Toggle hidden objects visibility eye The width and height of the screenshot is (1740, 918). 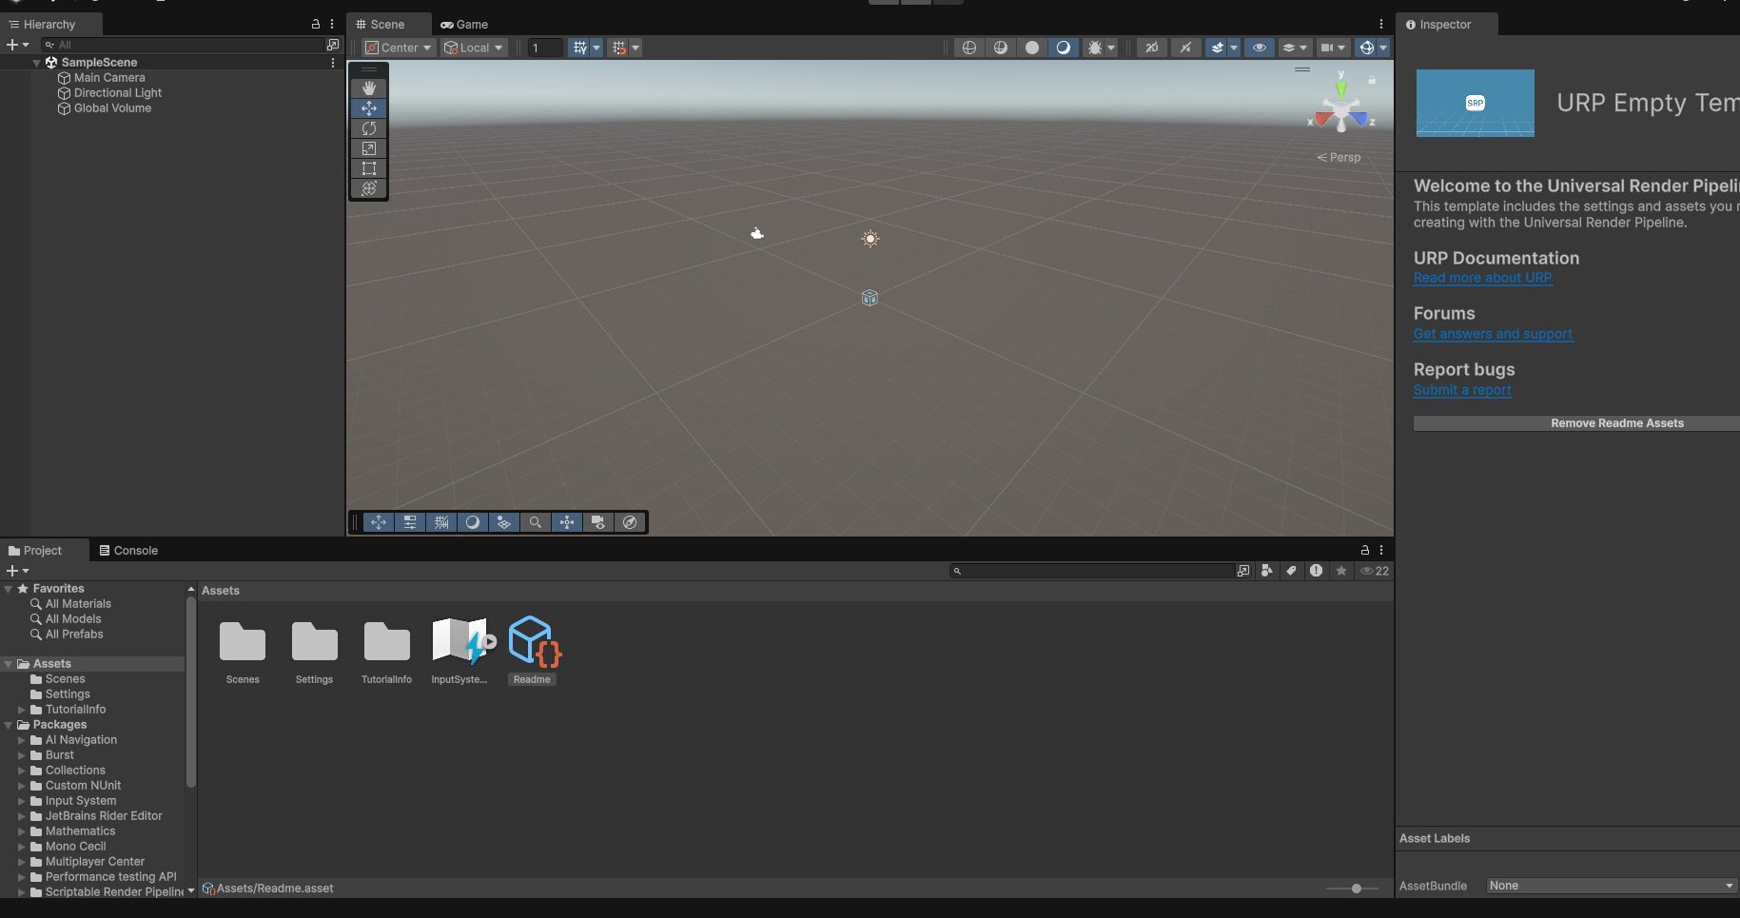click(x=1260, y=48)
